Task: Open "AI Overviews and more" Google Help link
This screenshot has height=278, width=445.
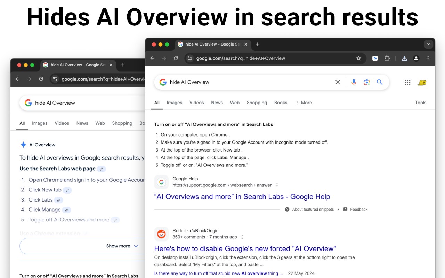Action: click(x=242, y=197)
